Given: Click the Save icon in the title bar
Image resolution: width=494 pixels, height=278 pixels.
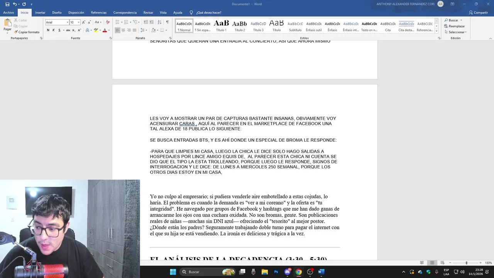Looking at the screenshot, I should click(x=7, y=4).
